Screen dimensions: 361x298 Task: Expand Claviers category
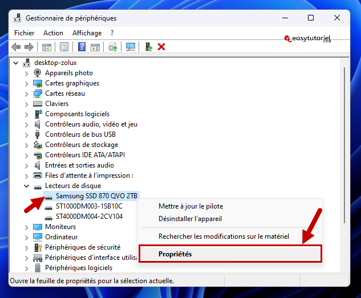[26, 104]
